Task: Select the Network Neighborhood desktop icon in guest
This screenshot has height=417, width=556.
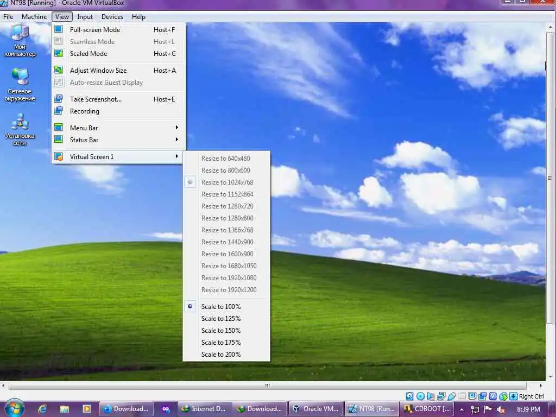Action: (x=20, y=85)
